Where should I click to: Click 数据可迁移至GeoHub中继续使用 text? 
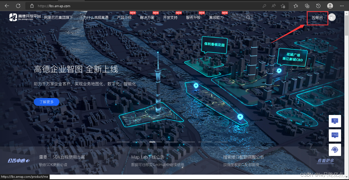pyautogui.click(x=158, y=165)
